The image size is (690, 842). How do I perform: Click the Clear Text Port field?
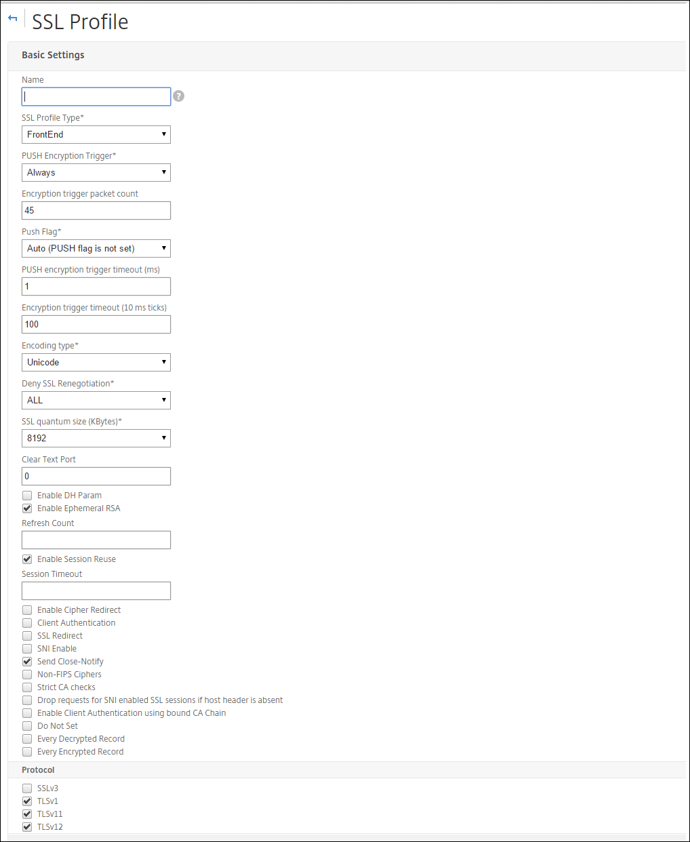click(96, 476)
